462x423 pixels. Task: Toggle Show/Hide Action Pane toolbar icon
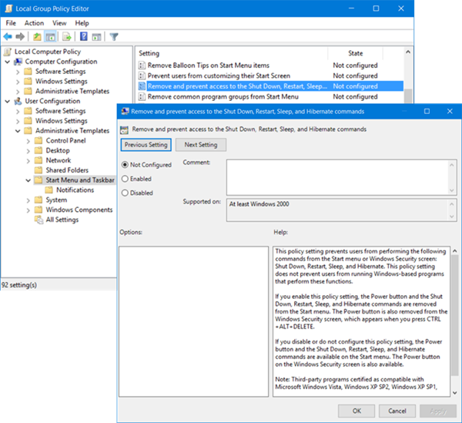click(x=96, y=37)
